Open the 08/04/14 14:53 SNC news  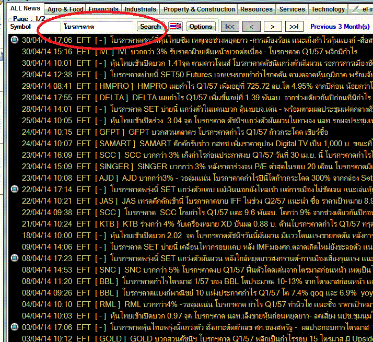point(190,270)
